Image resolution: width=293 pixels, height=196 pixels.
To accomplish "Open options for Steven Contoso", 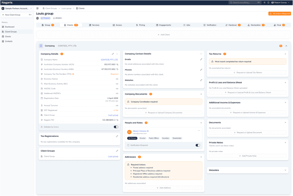I will 199,130.
